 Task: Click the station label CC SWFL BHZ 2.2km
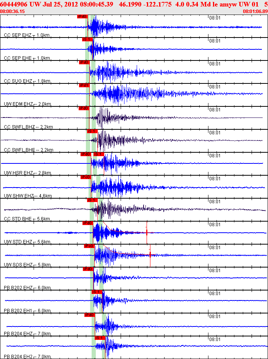pos(29,127)
